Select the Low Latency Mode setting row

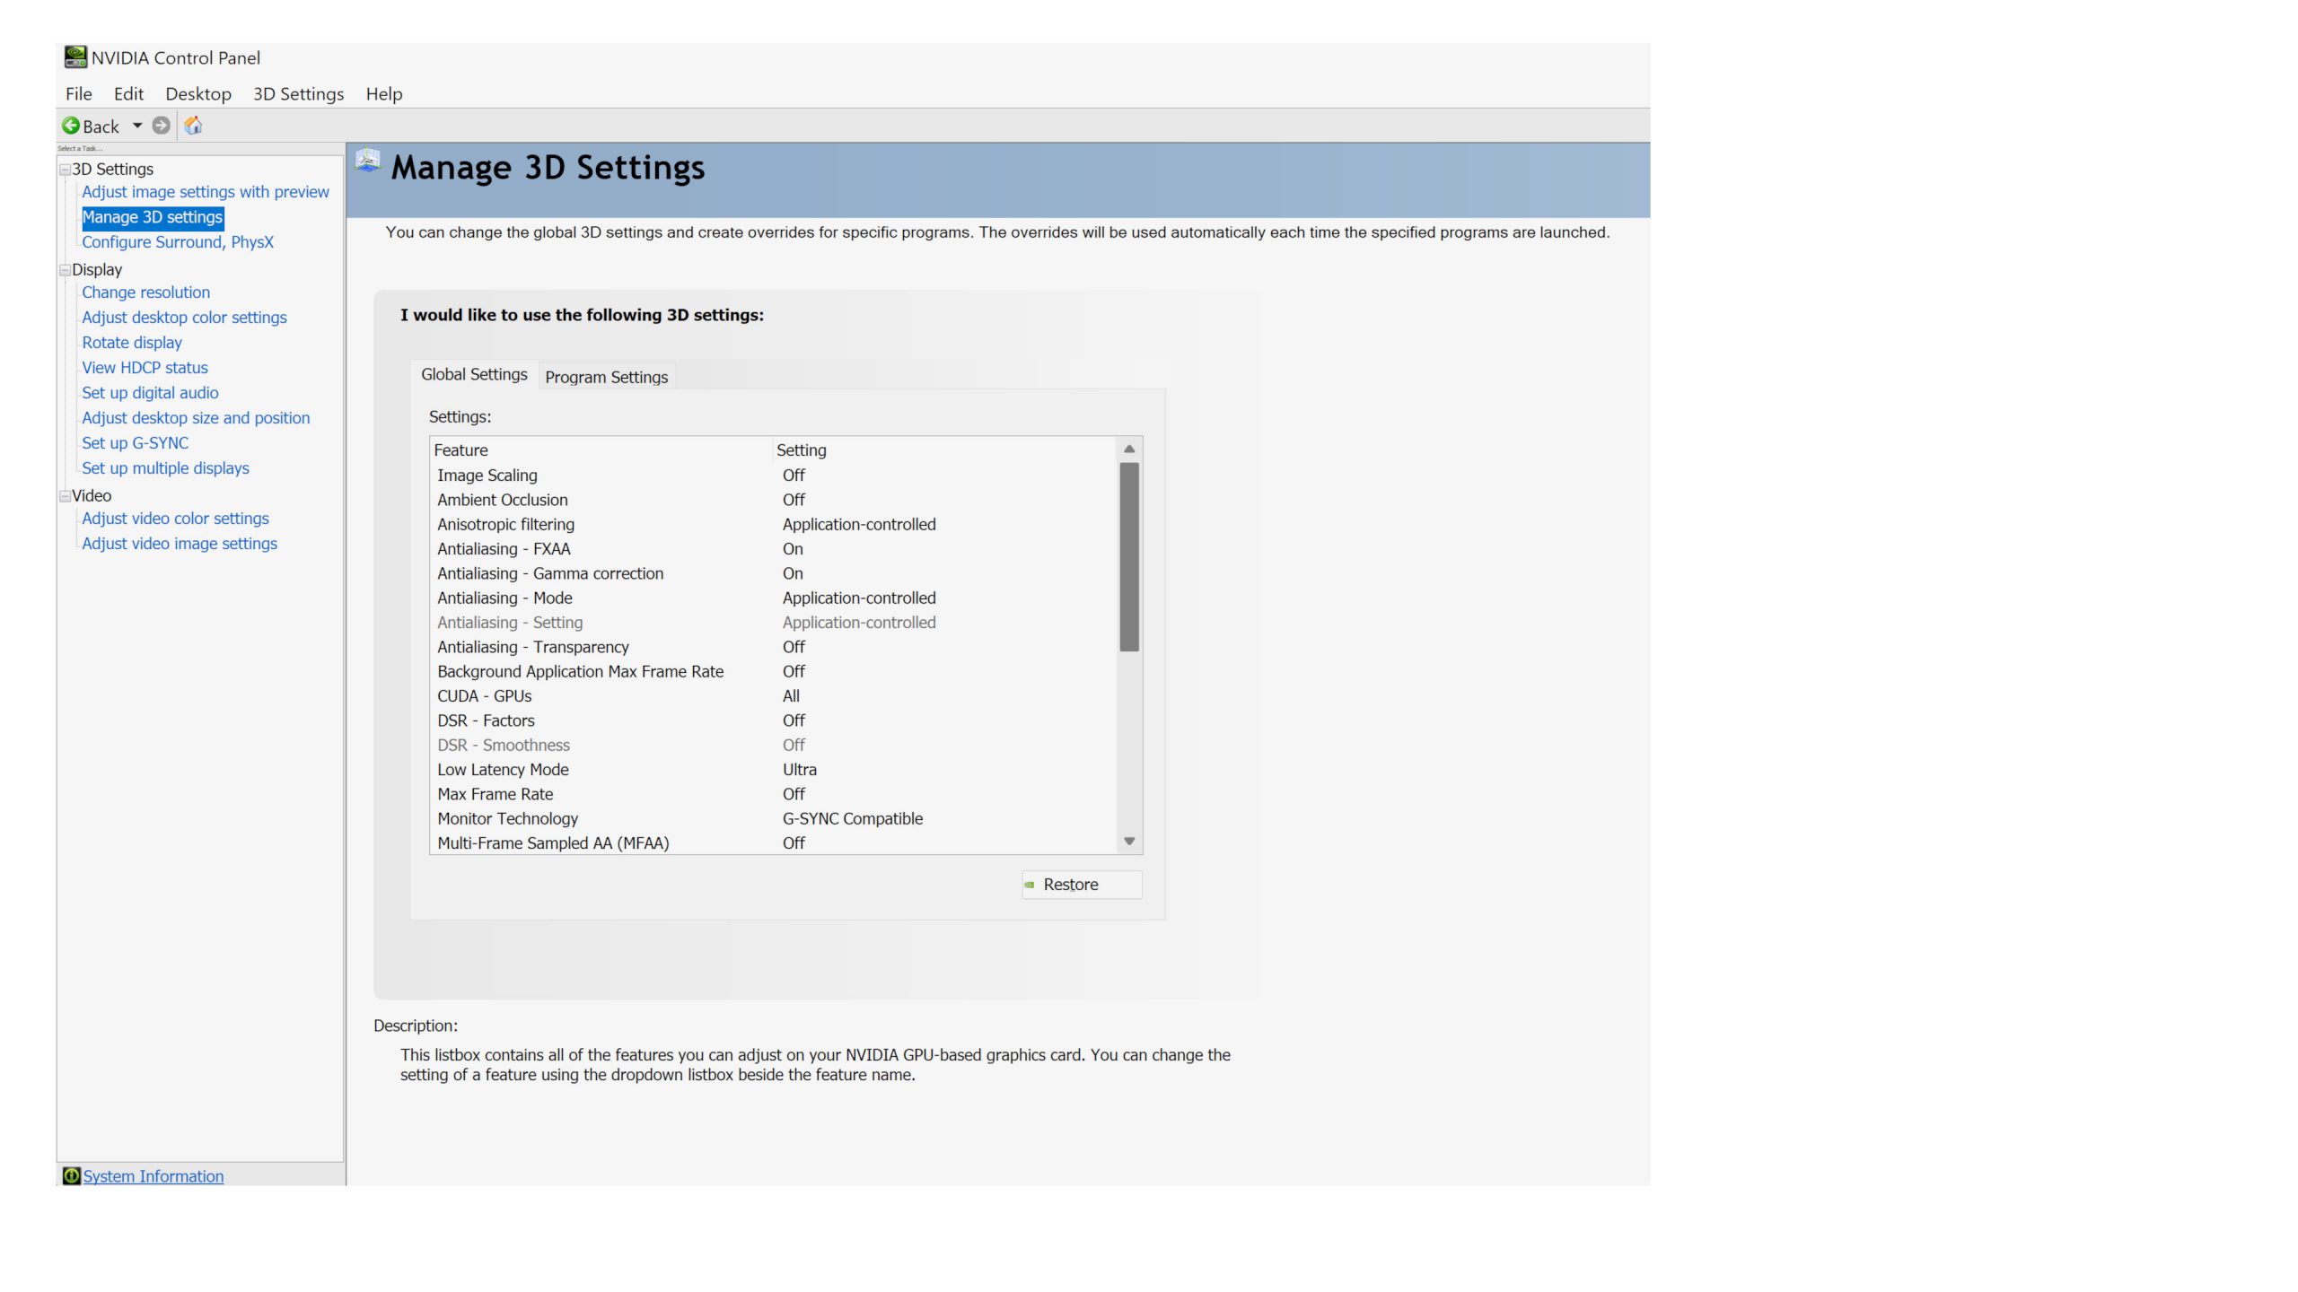click(x=503, y=770)
